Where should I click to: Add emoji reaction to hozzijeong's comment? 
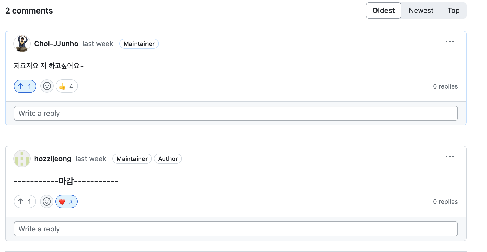pos(46,201)
